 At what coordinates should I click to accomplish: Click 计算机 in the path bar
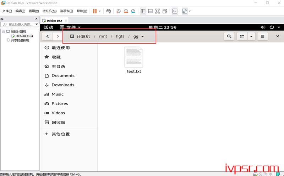point(80,36)
